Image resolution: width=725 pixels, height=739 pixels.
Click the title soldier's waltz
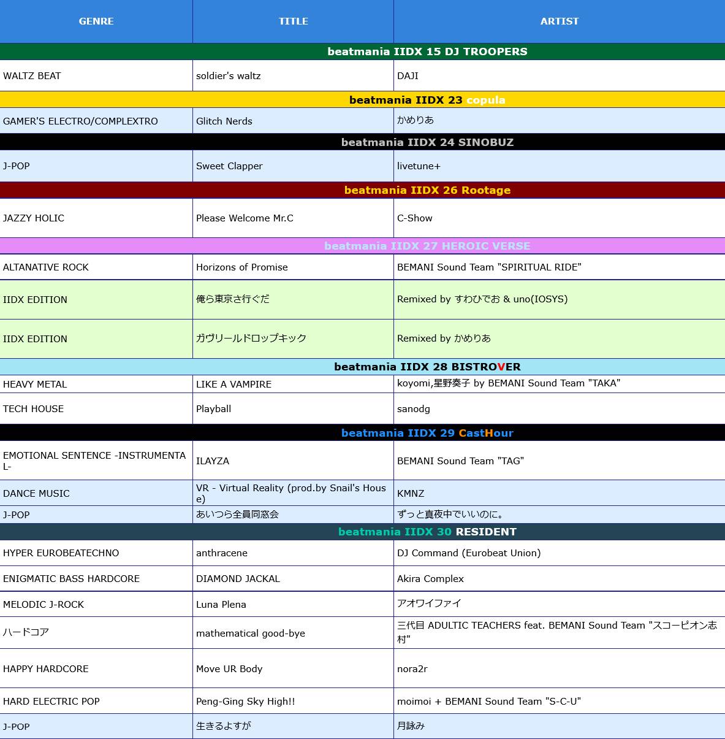228,76
